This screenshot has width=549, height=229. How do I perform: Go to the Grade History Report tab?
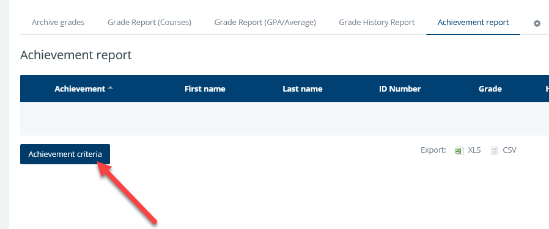[377, 23]
